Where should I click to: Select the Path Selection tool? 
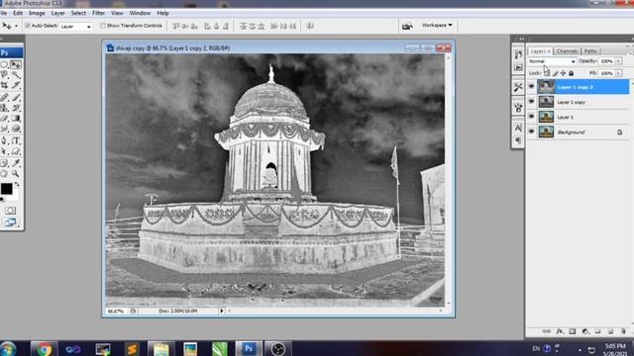(x=4, y=151)
